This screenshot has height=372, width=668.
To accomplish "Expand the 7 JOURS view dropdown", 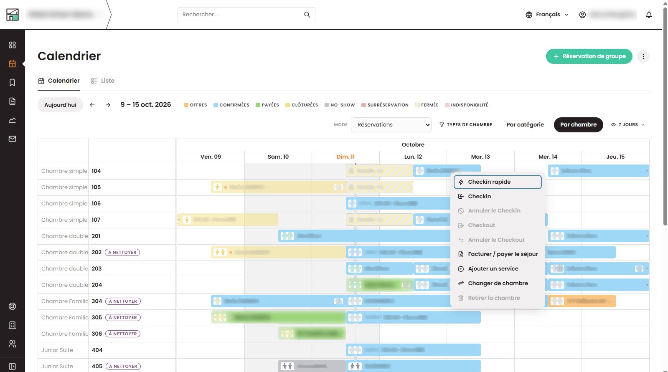I will pos(628,124).
